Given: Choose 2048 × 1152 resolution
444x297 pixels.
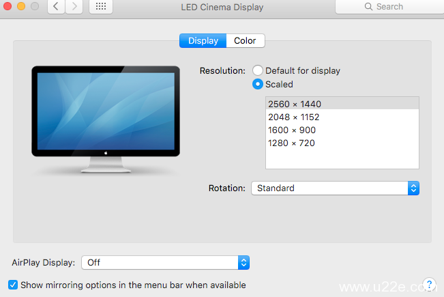Looking at the screenshot, I should click(342, 117).
